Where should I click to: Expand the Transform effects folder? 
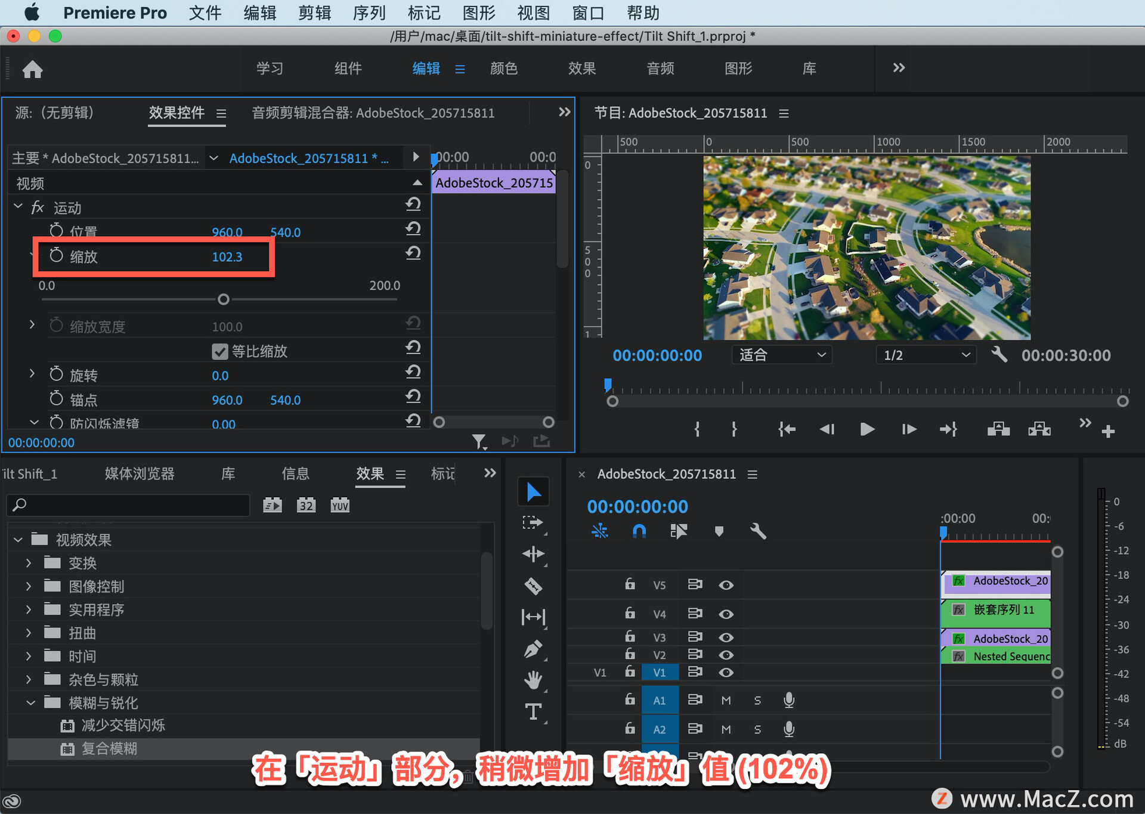coord(28,563)
